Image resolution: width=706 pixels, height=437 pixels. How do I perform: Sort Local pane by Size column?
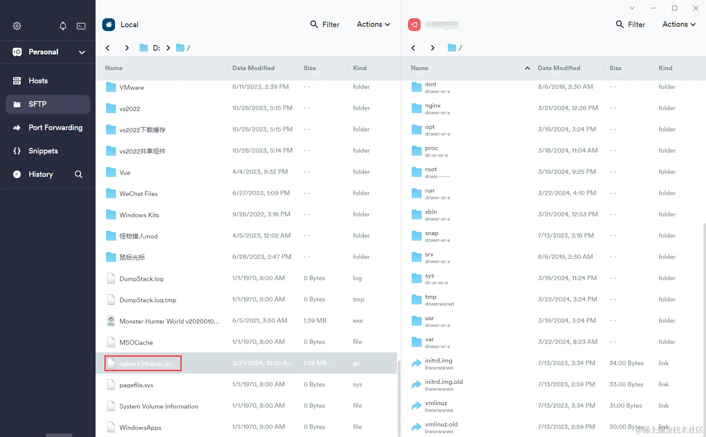point(310,68)
